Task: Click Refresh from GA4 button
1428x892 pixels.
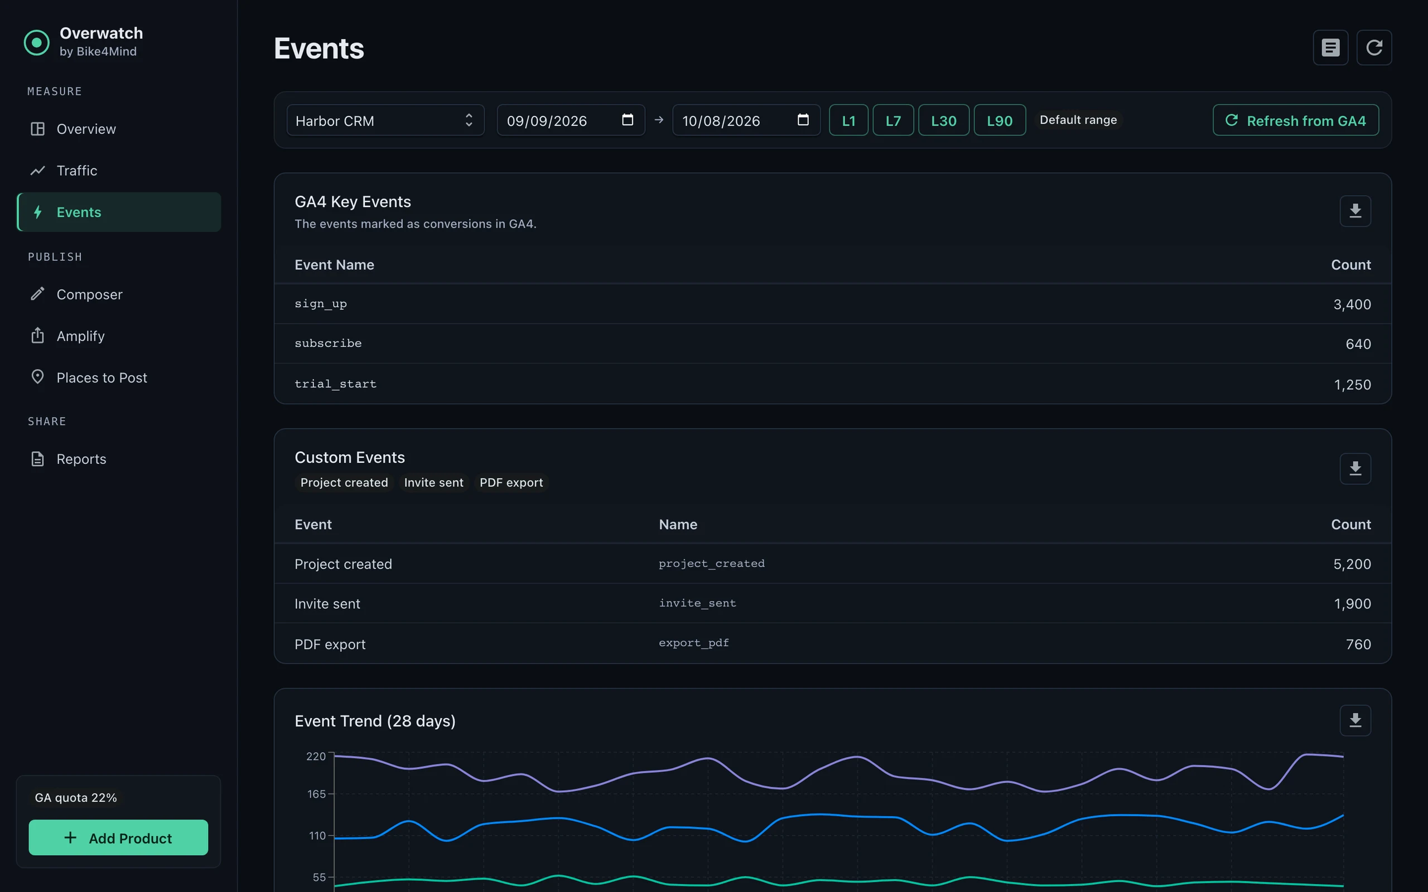Action: coord(1295,120)
